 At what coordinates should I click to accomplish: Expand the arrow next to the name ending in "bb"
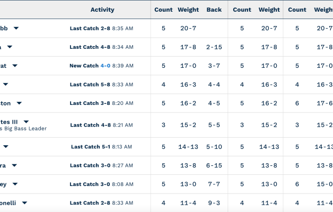point(16,29)
